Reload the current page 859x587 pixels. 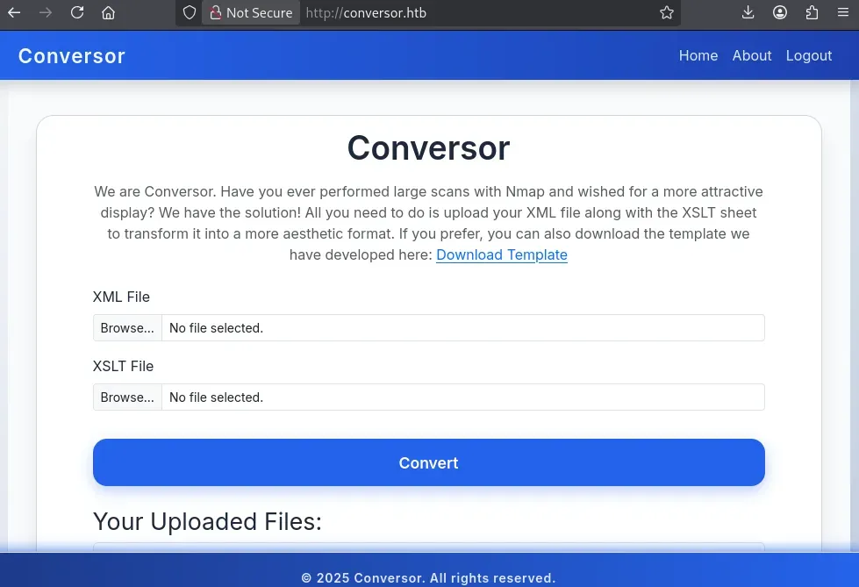pyautogui.click(x=77, y=13)
